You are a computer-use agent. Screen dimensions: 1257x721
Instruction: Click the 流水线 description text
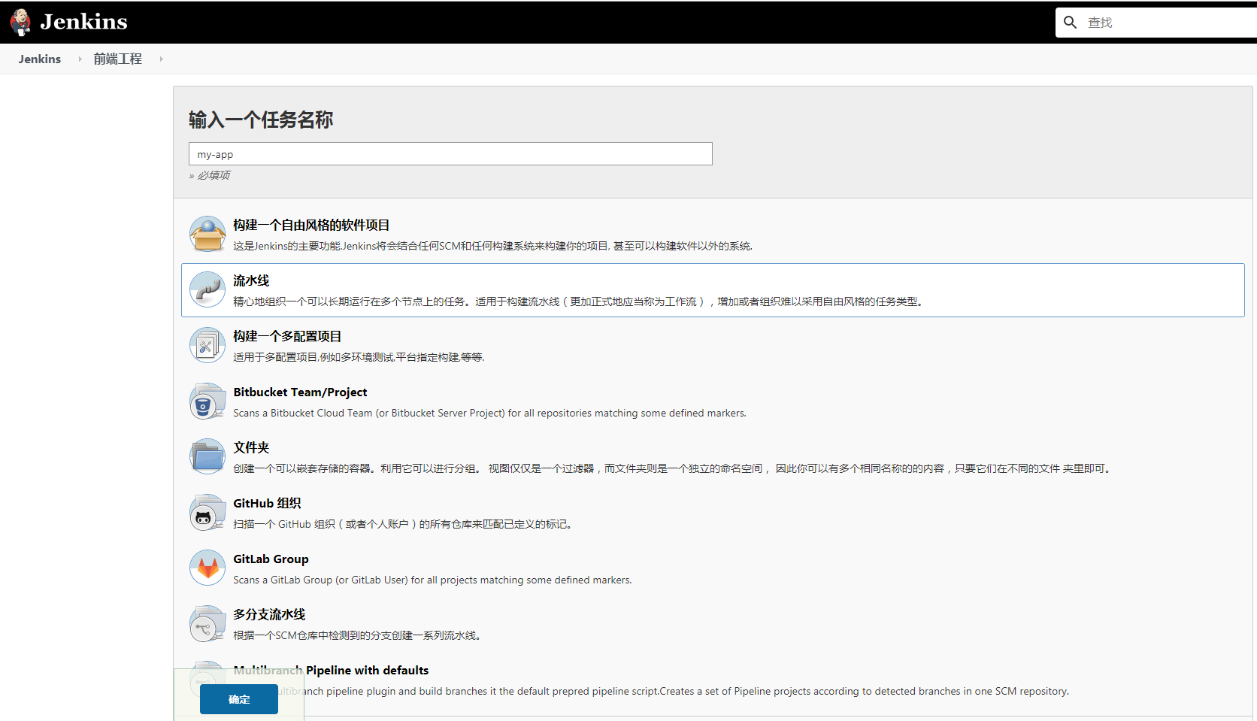coord(578,301)
